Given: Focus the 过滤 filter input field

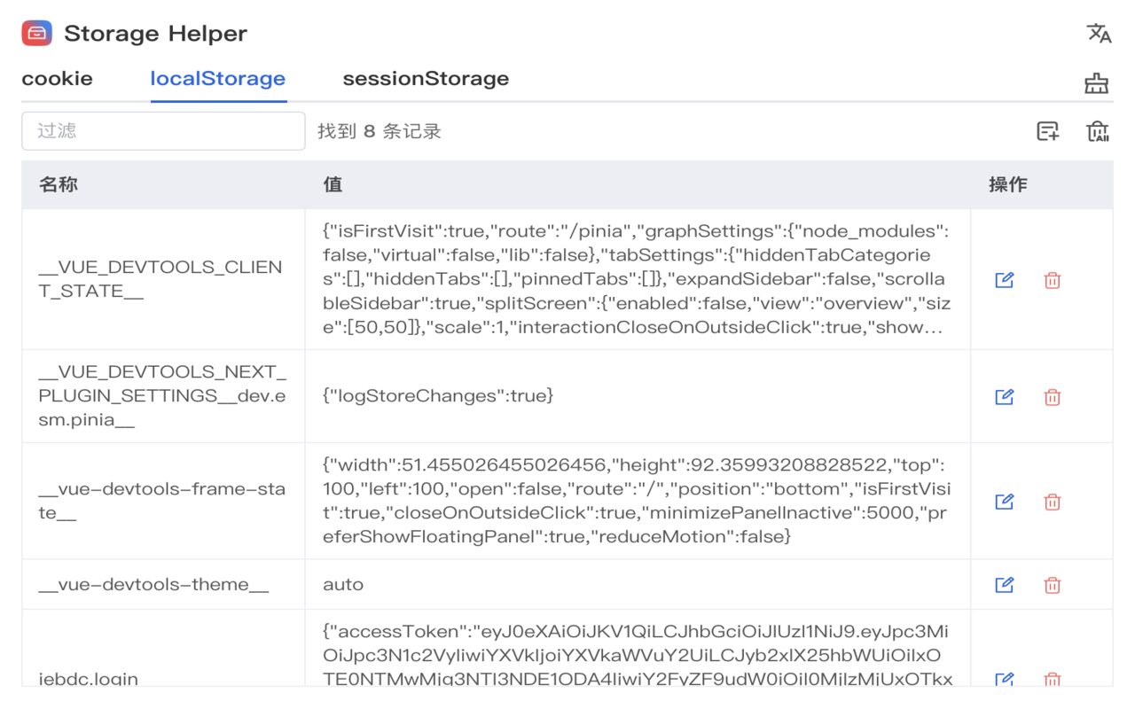Looking at the screenshot, I should point(163,130).
